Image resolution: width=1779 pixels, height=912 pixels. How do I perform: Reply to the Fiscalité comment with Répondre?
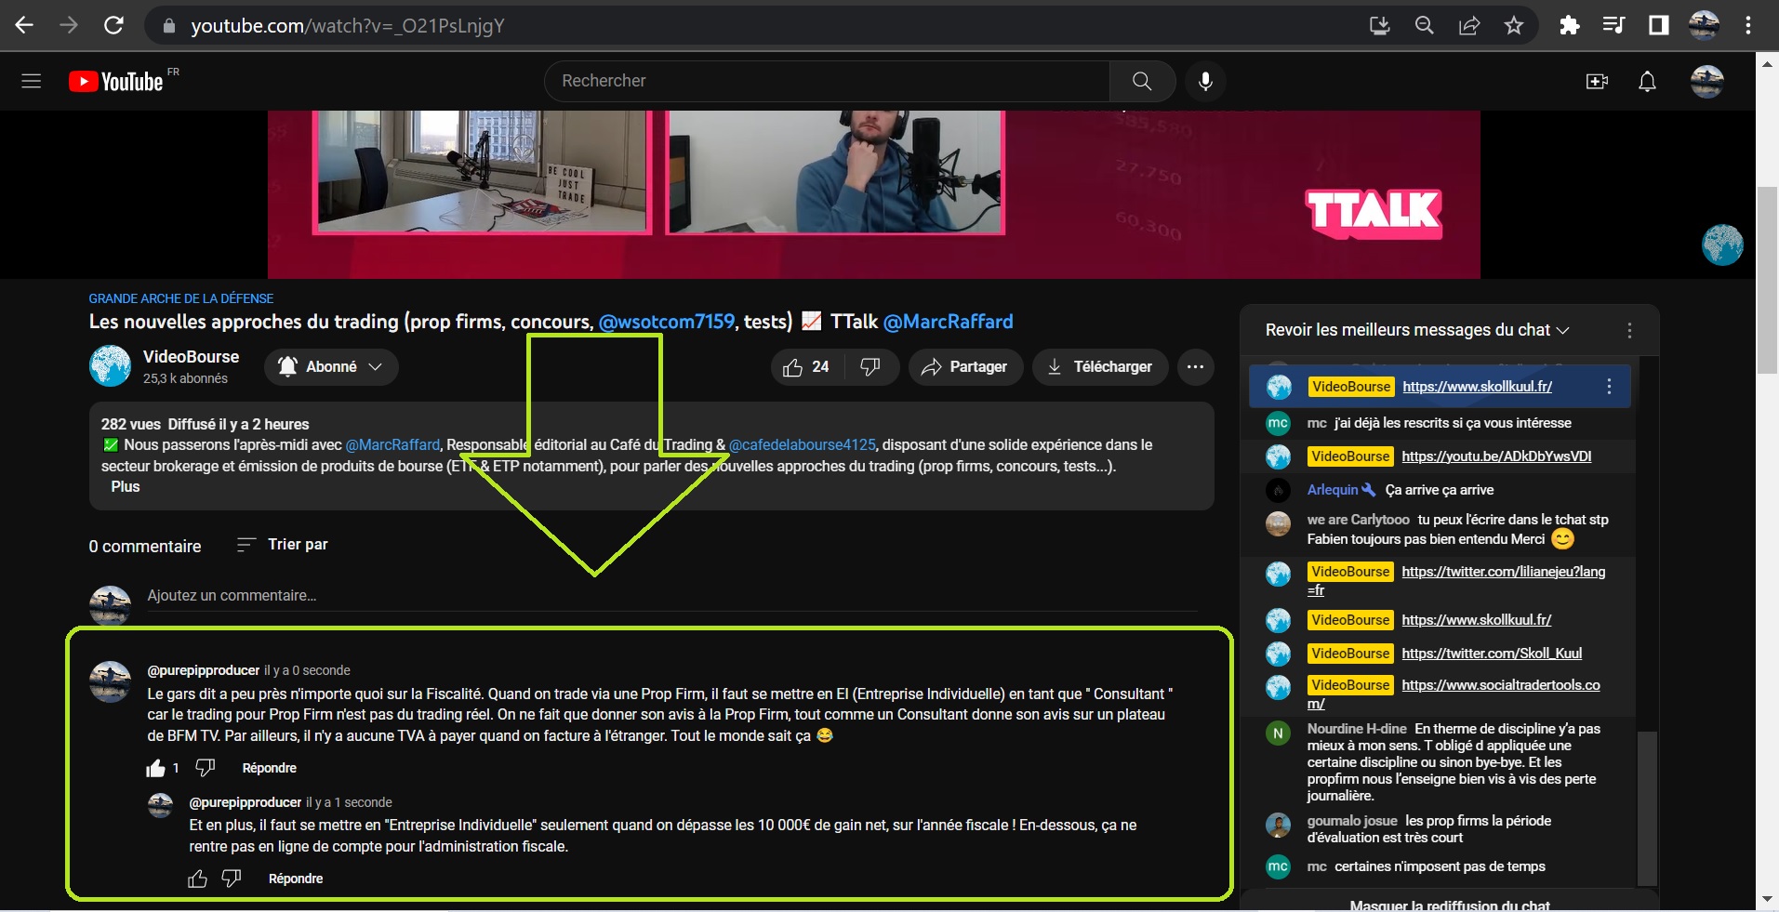pos(270,768)
